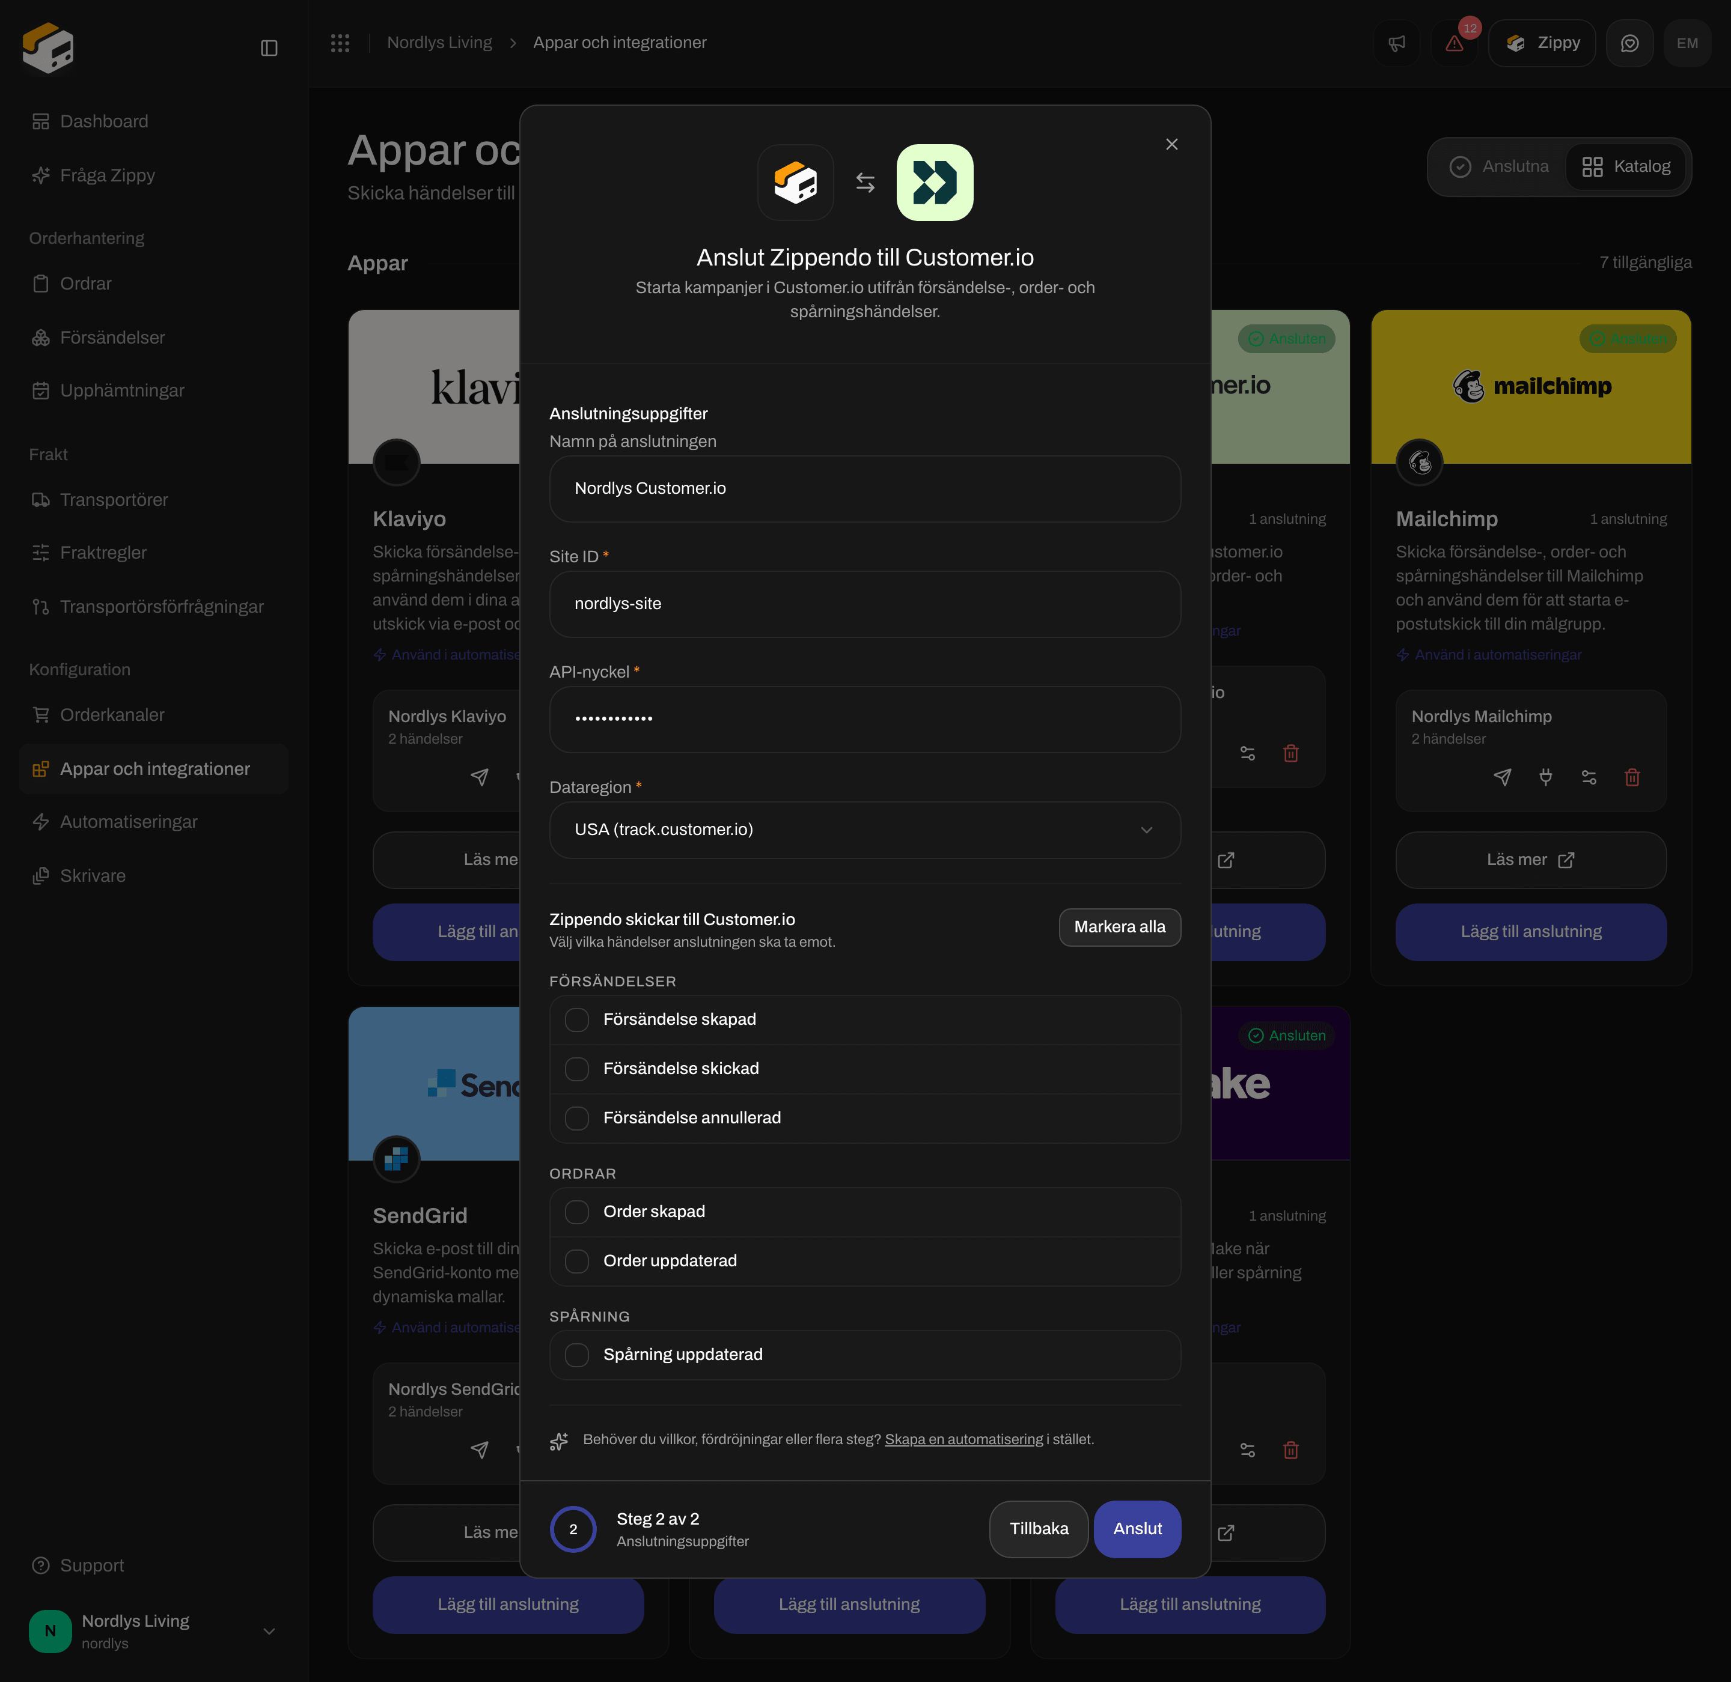Screen dimensions: 1731x1682
Task: Click send icon on Nordlys Klaviyo connection
Action: pos(479,777)
